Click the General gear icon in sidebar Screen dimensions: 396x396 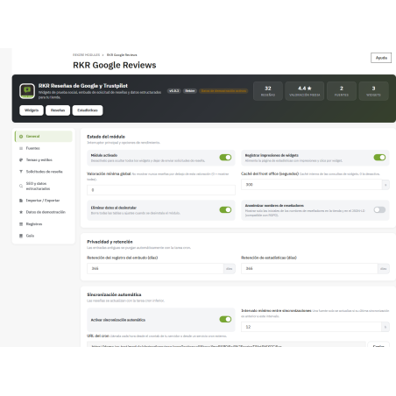coord(21,137)
